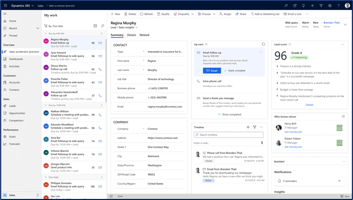Click Save in the bottom bar
Screen dimensions: 353x200
click(x=345, y=196)
